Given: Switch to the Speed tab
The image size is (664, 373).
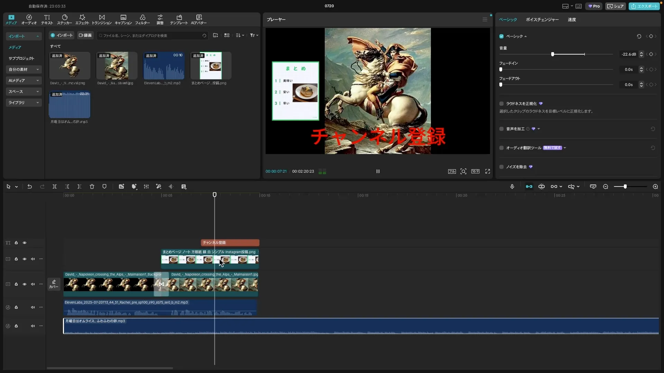Looking at the screenshot, I should [572, 20].
